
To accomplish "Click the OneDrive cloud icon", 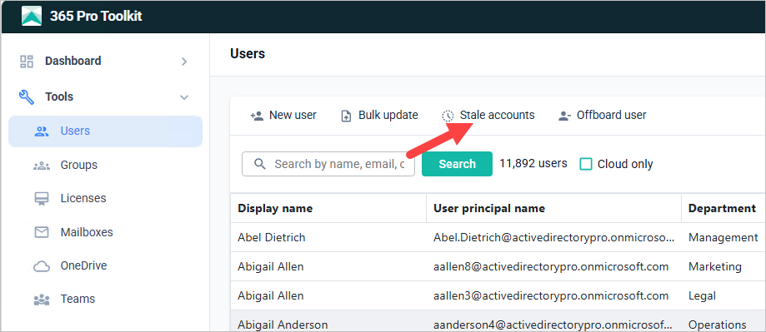I will 42,266.
